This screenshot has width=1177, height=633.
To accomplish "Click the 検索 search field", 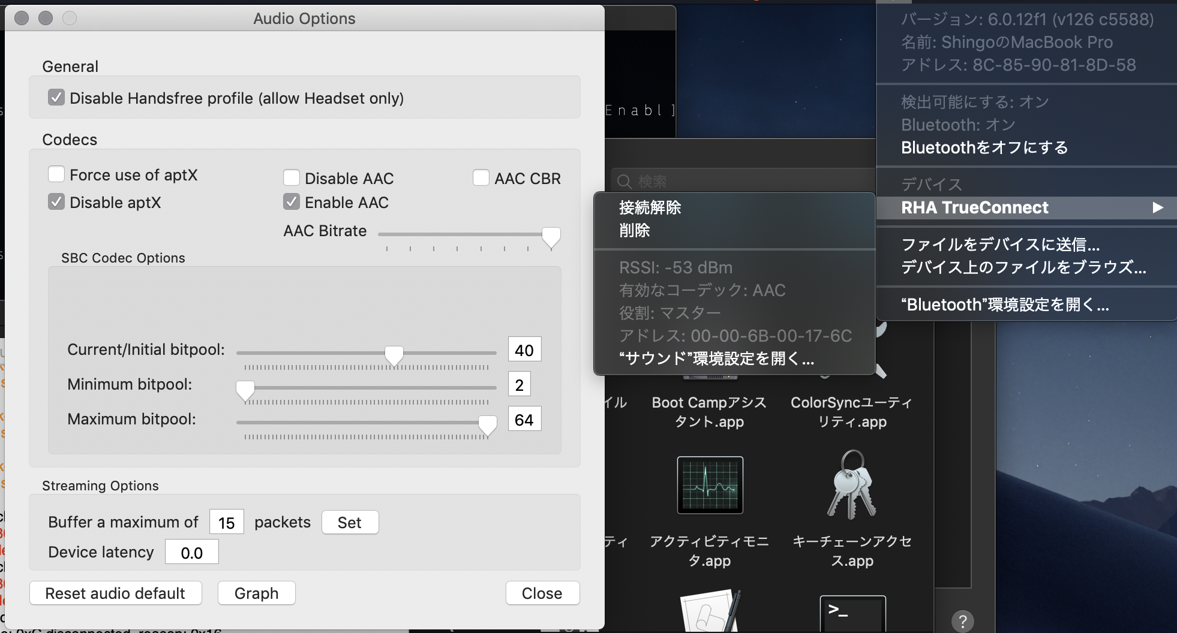I will [744, 181].
